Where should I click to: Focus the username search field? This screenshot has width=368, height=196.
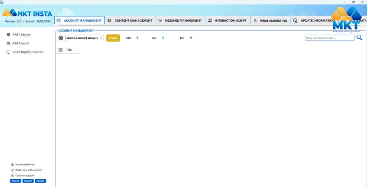pos(330,38)
